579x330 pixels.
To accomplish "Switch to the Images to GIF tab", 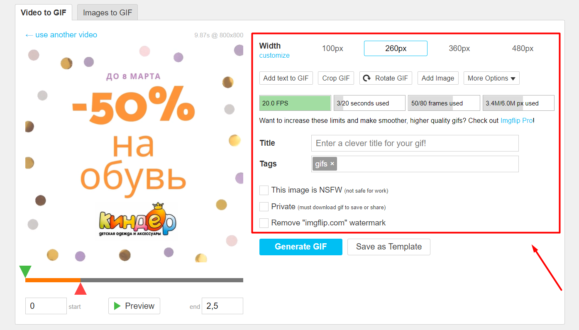I will (x=107, y=12).
